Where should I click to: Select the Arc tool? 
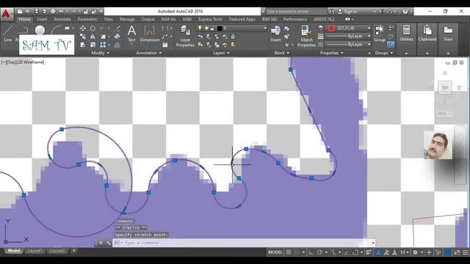(56, 30)
